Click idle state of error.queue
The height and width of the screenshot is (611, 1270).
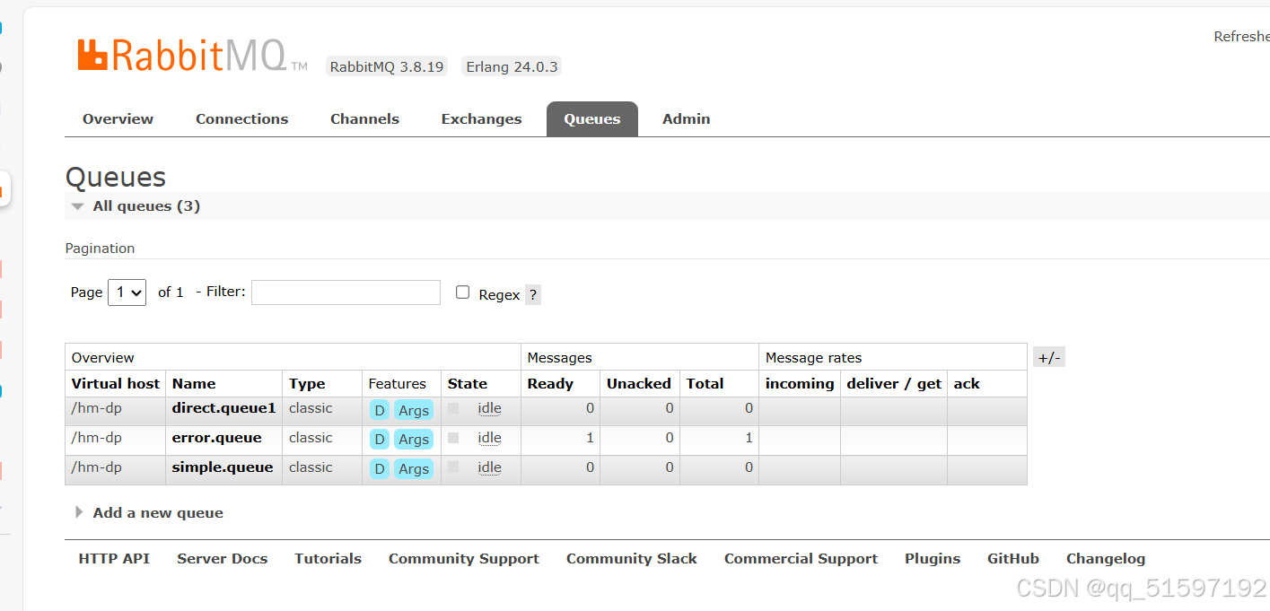point(489,438)
